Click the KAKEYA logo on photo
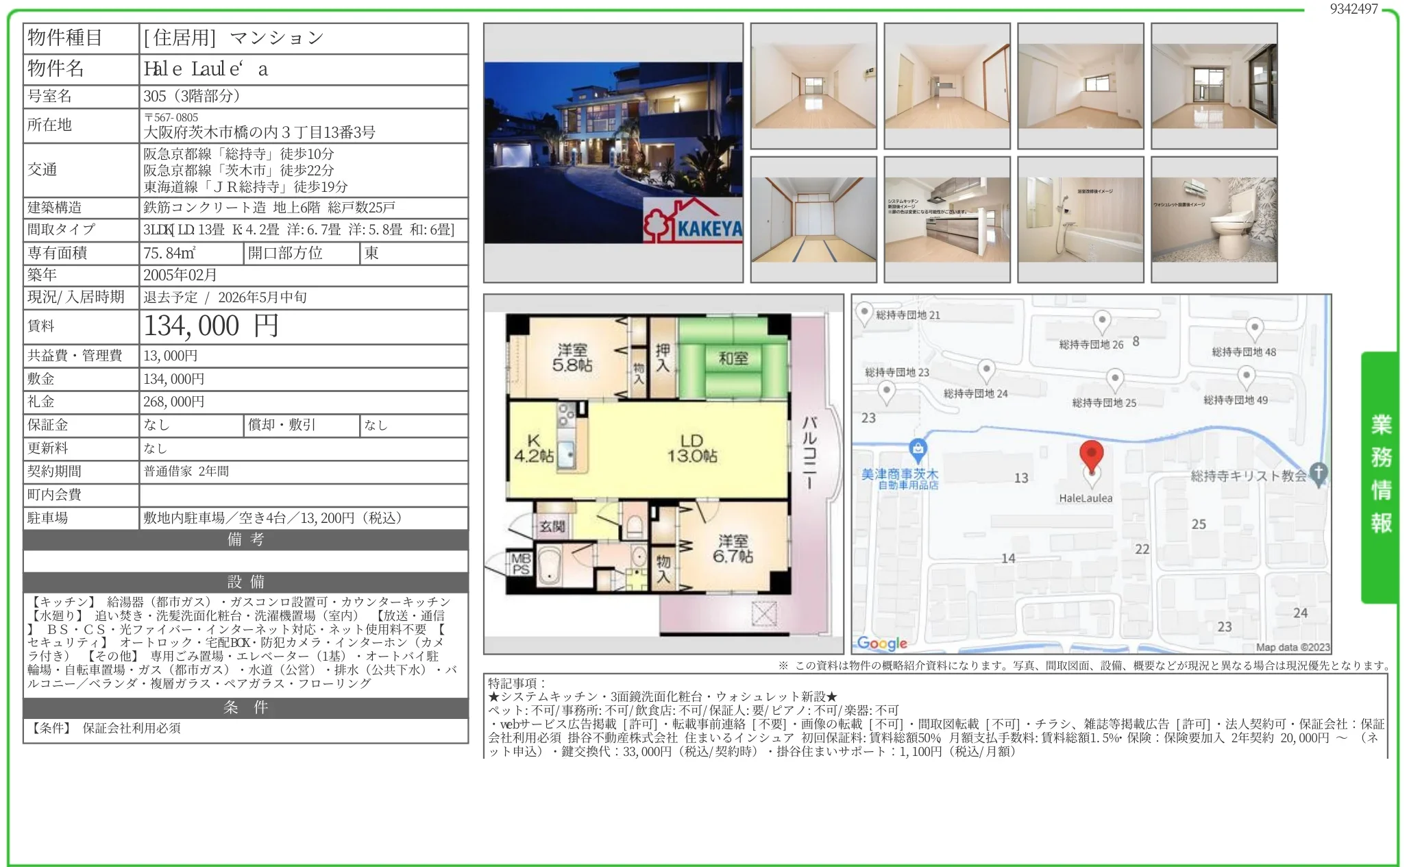The width and height of the screenshot is (1409, 867). [693, 219]
